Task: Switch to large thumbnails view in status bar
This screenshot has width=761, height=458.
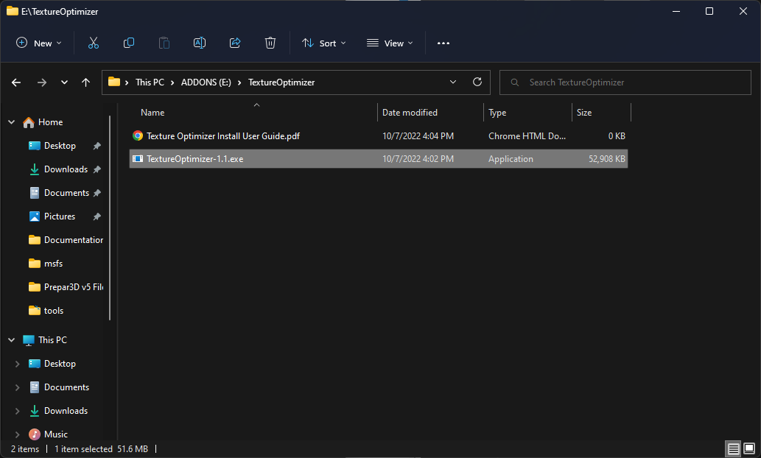Action: tap(749, 448)
